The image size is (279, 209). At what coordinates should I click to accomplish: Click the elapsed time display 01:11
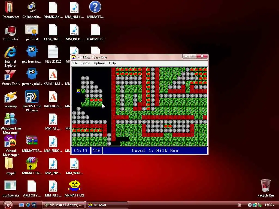click(81, 150)
